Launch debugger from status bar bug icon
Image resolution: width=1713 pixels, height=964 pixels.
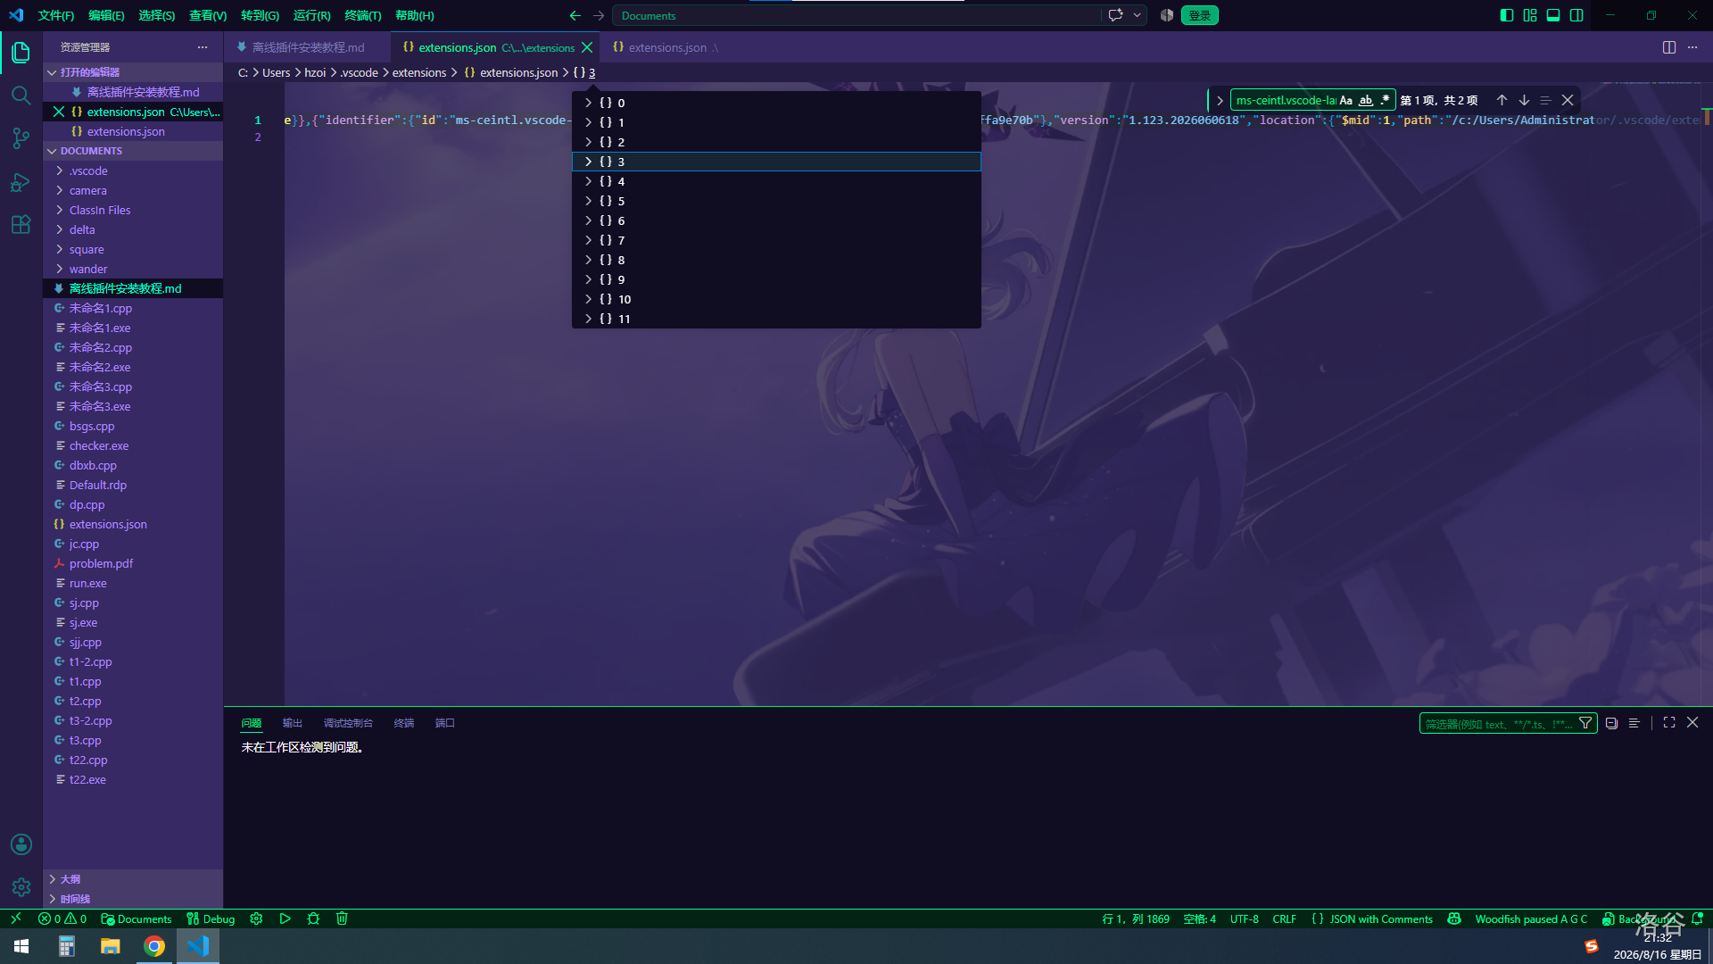313,918
